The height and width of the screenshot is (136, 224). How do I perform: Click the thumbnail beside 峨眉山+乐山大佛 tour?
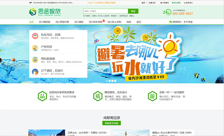click(x=131, y=133)
